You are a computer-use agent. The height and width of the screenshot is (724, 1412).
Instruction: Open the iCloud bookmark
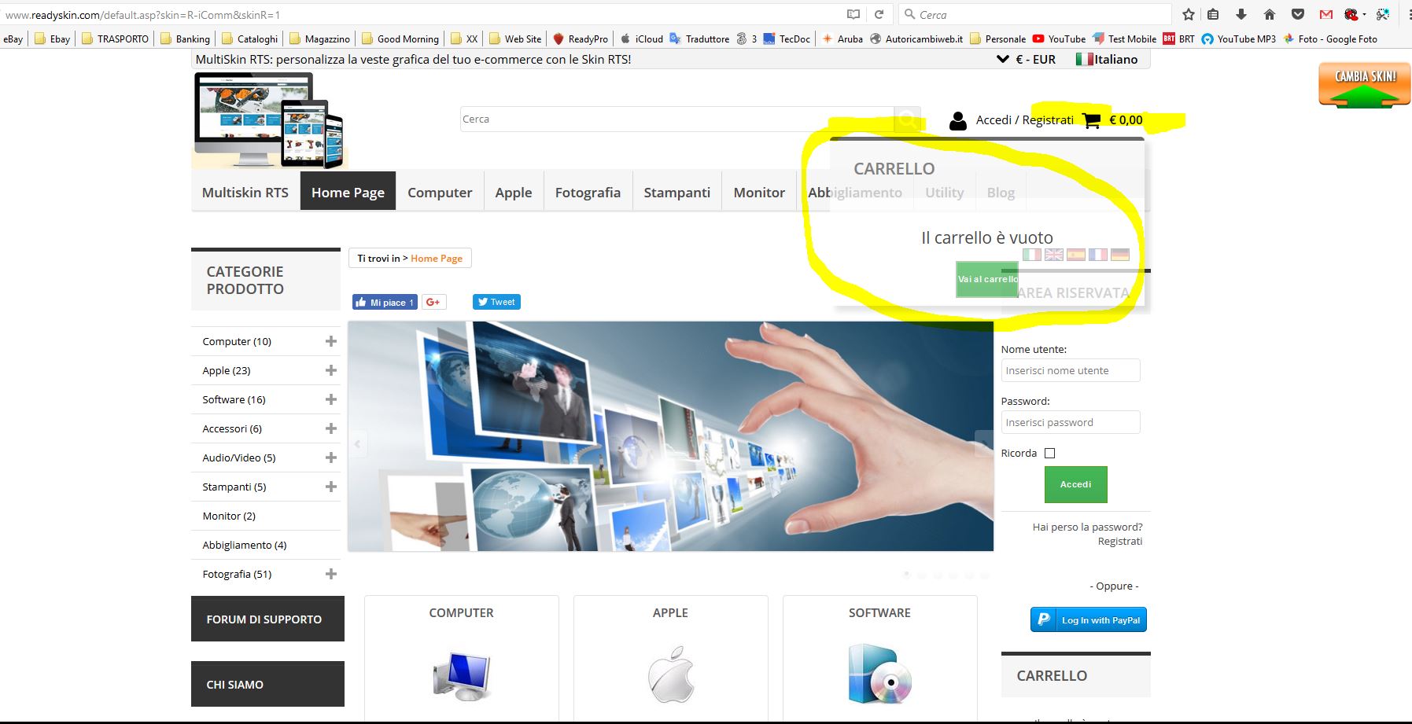[x=642, y=39]
